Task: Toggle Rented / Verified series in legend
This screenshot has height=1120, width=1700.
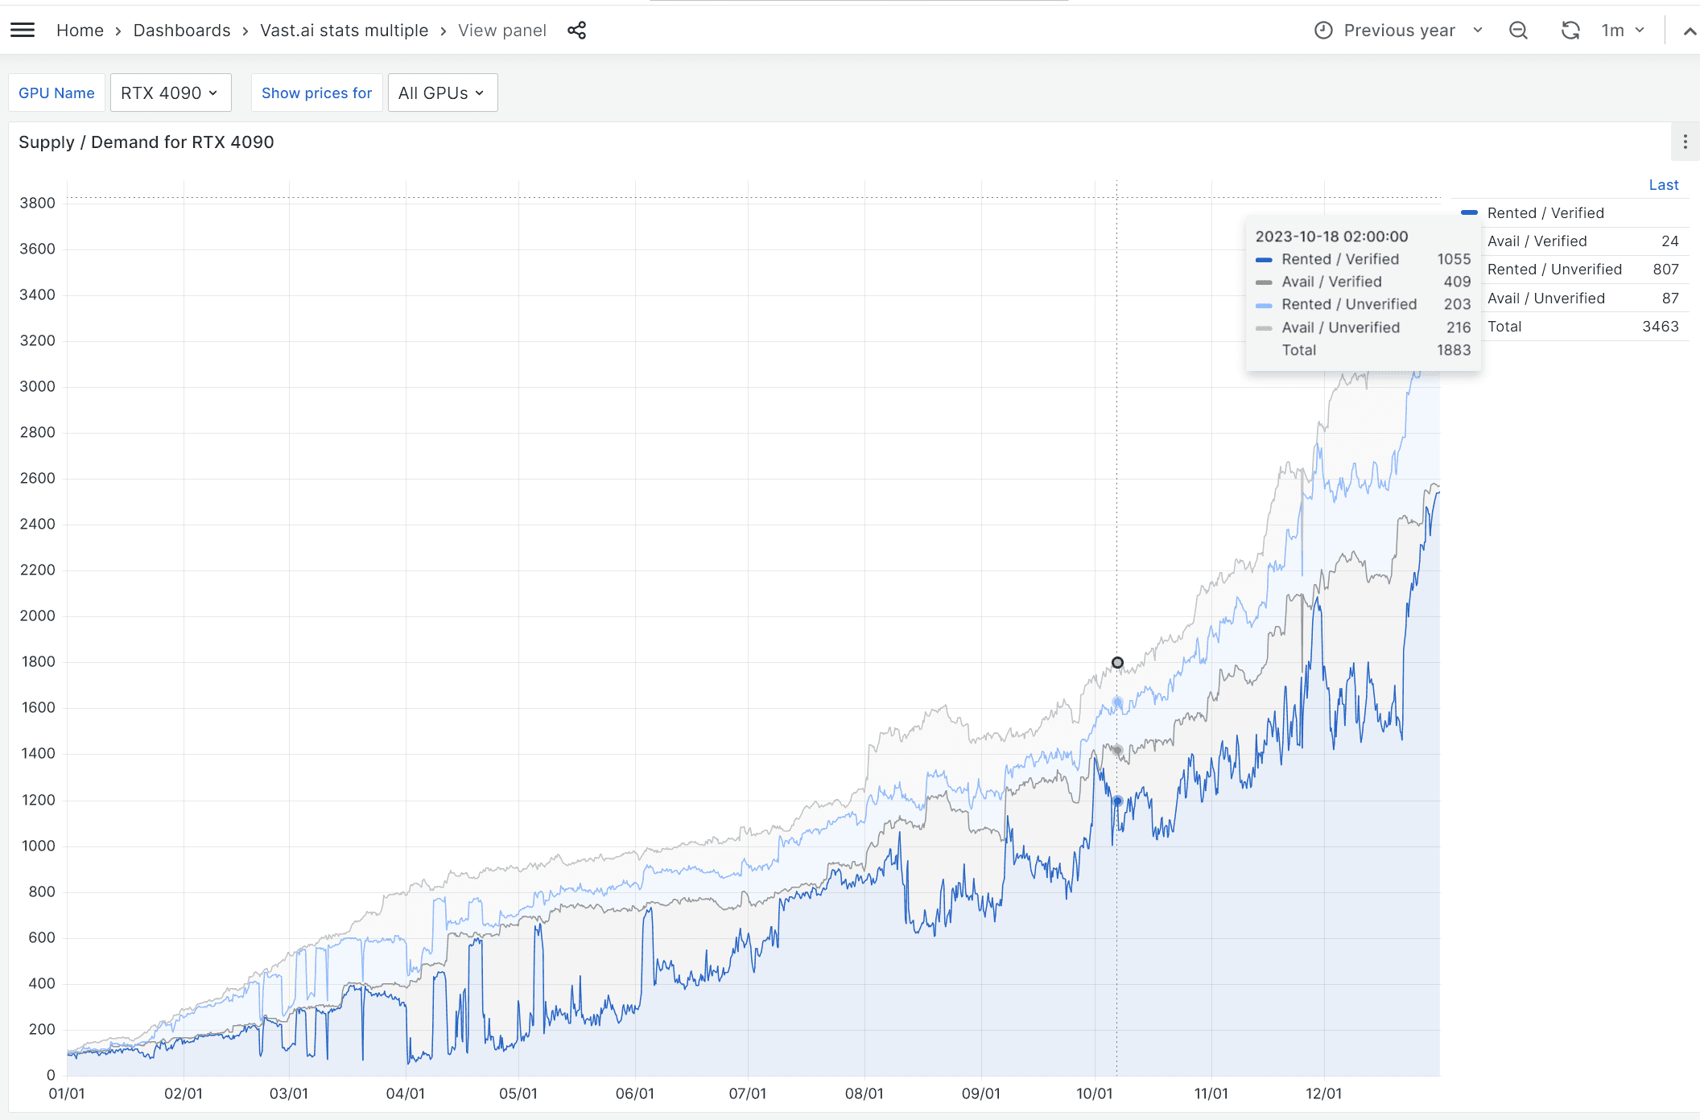Action: pyautogui.click(x=1545, y=213)
